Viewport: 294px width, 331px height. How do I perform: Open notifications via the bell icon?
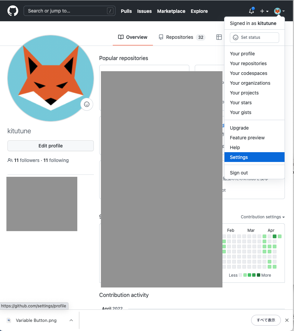251,11
